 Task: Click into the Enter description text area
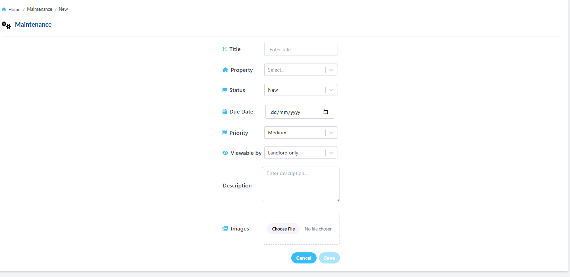coord(301,184)
